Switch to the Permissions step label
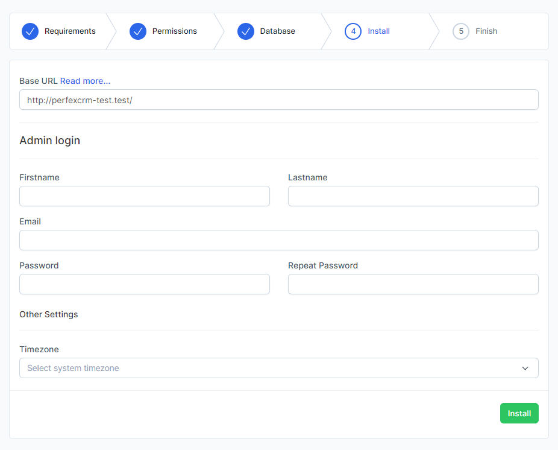This screenshot has height=450, width=558. coord(174,31)
